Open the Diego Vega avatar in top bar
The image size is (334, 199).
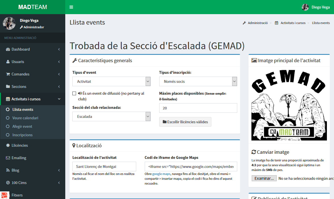coord(305,7)
